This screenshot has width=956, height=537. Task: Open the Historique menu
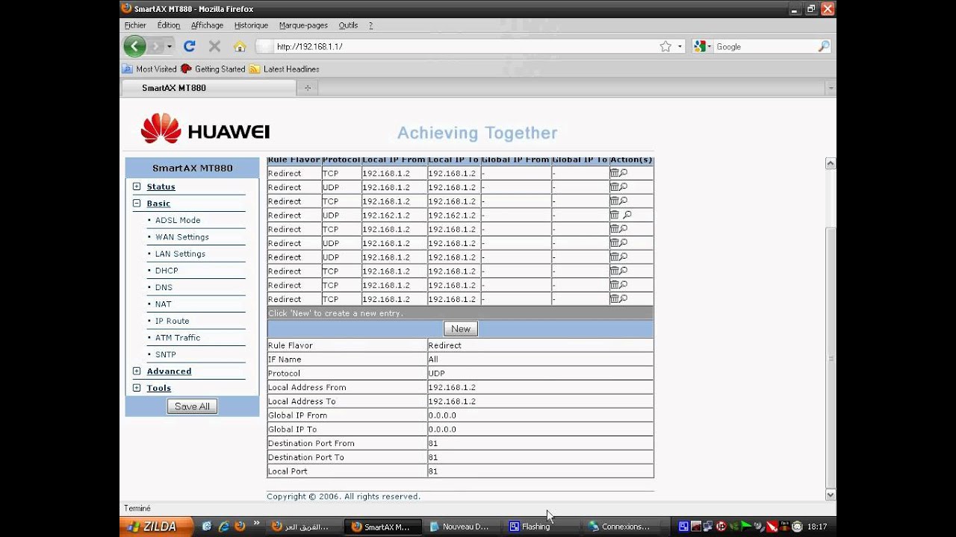[251, 25]
